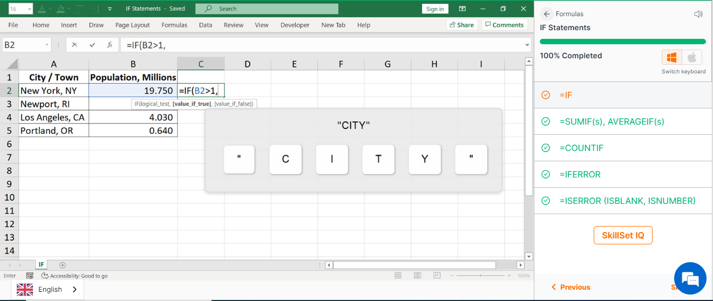The height and width of the screenshot is (301, 713).
Task: Add a new sheet with plus icon
Action: pyautogui.click(x=63, y=265)
